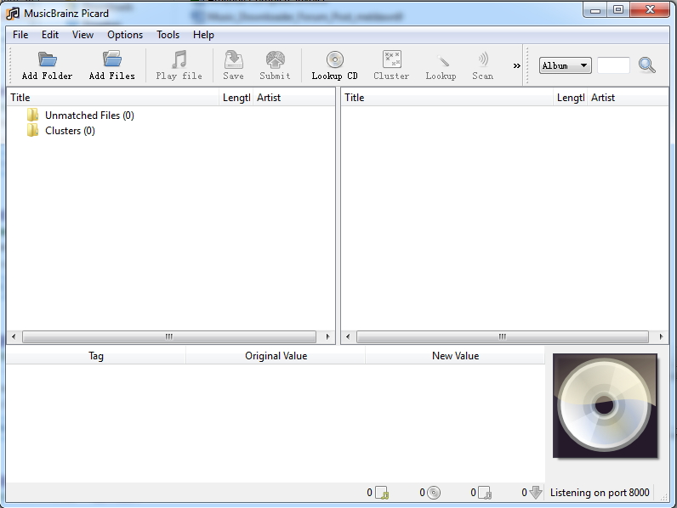Click the Artist column header in left pane

point(269,98)
